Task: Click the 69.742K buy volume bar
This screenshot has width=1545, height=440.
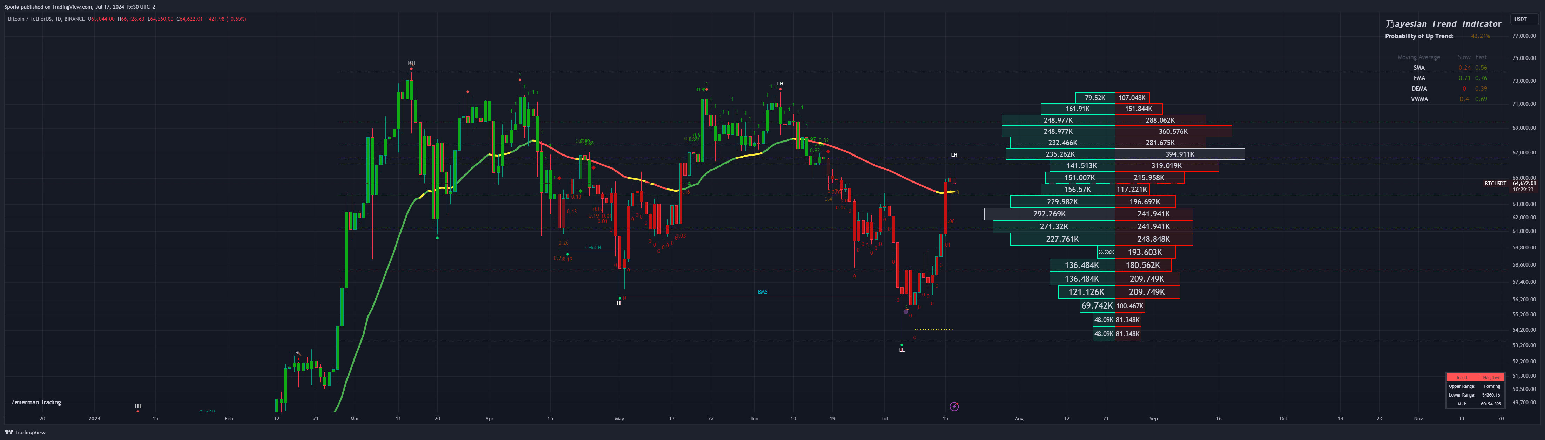Action: (x=1097, y=306)
